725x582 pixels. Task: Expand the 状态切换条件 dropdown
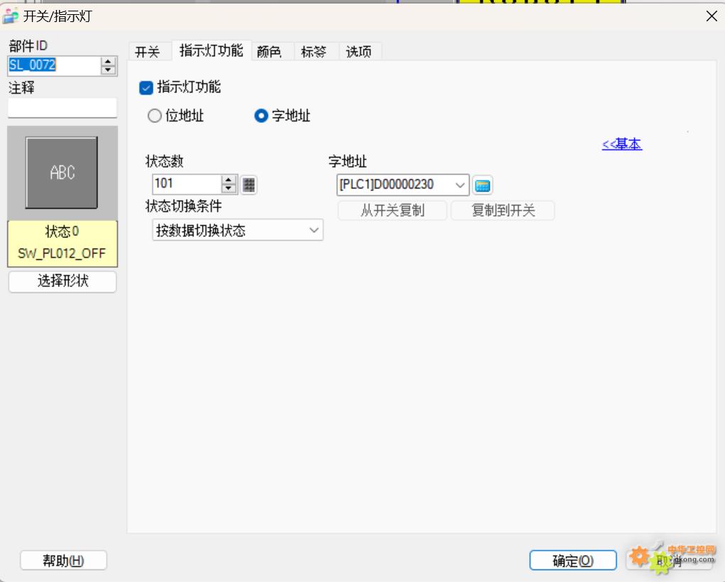[x=313, y=230]
